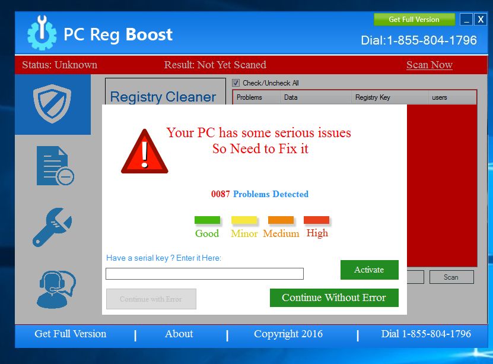Click the 'Have a serial key' prompt text

tap(164, 258)
